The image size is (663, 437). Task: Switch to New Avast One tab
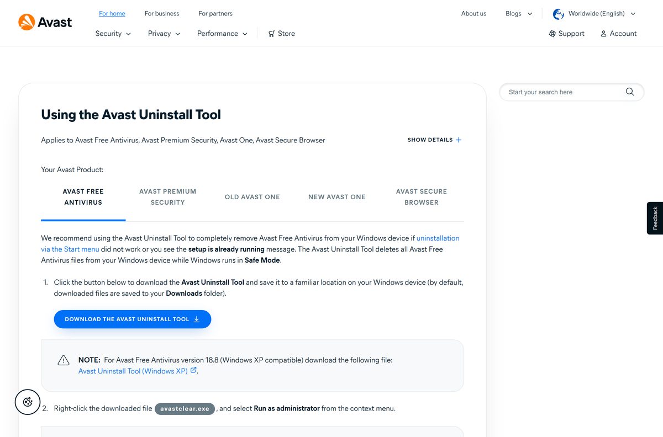pos(337,197)
